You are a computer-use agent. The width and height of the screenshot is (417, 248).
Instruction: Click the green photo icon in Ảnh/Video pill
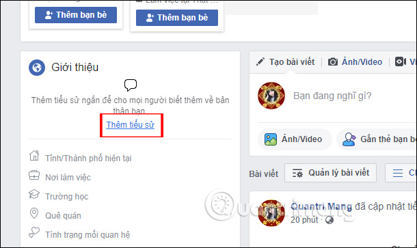point(271,139)
